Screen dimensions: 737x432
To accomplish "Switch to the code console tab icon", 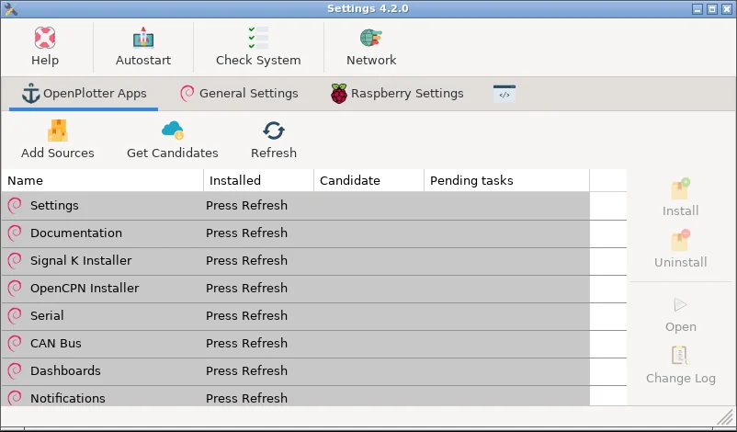I will 505,94.
